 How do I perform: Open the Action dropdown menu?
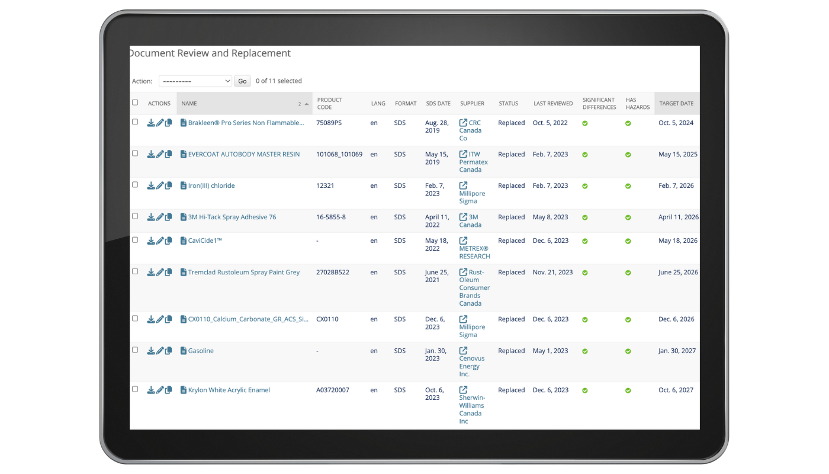click(195, 81)
